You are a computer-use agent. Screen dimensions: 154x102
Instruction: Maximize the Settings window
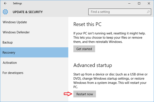(139, 3)
